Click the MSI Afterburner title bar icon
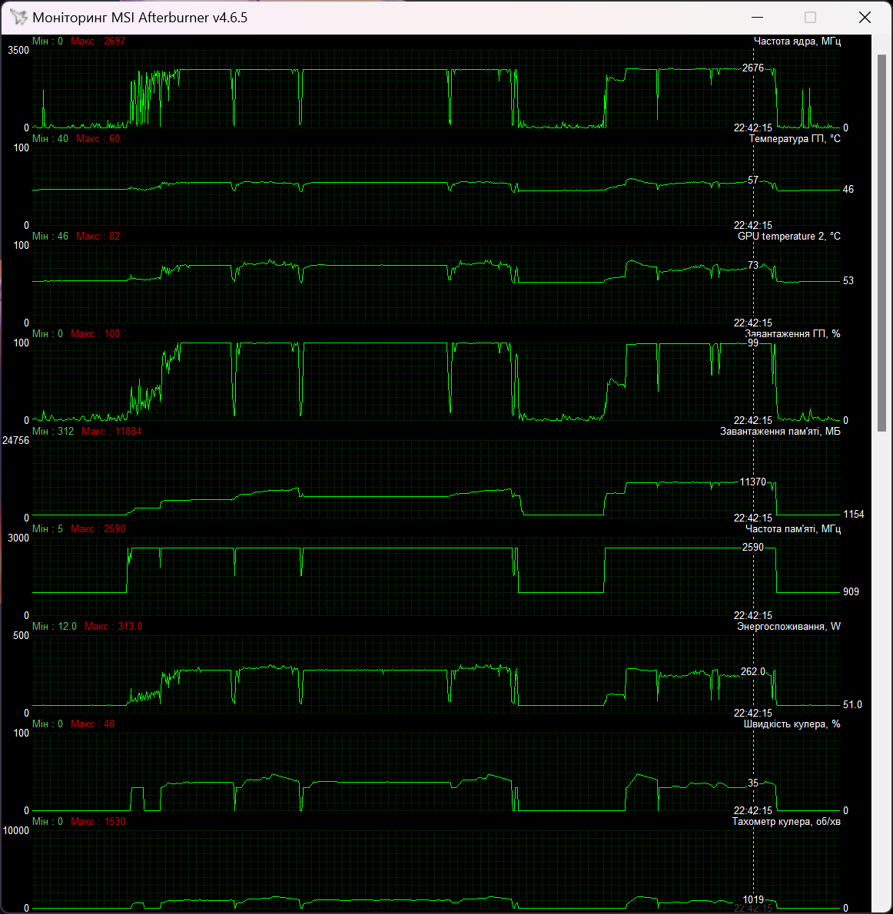 [x=18, y=18]
